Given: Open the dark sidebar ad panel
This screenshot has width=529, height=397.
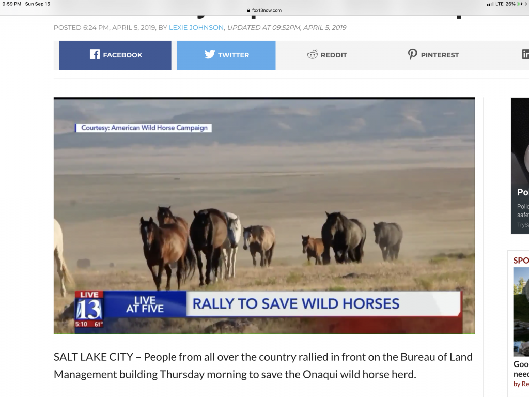Looking at the screenshot, I should 520,165.
